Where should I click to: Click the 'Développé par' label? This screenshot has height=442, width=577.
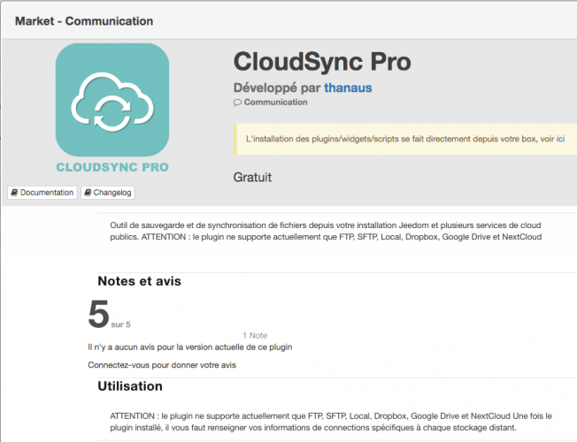pos(277,88)
